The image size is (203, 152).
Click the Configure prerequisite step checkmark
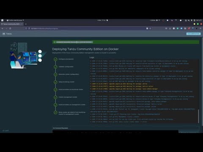coord(55,59)
